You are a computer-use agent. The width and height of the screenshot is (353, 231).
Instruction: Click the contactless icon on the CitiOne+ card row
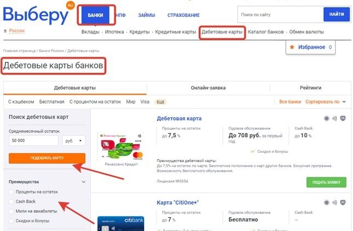pos(334,203)
